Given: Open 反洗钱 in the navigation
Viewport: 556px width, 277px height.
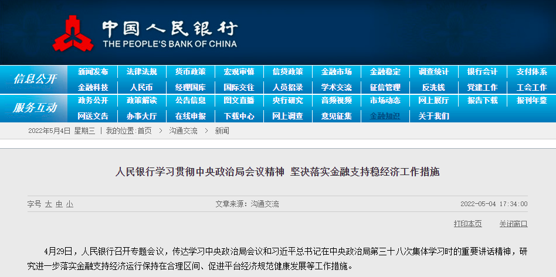Looking at the screenshot, I should (433, 87).
